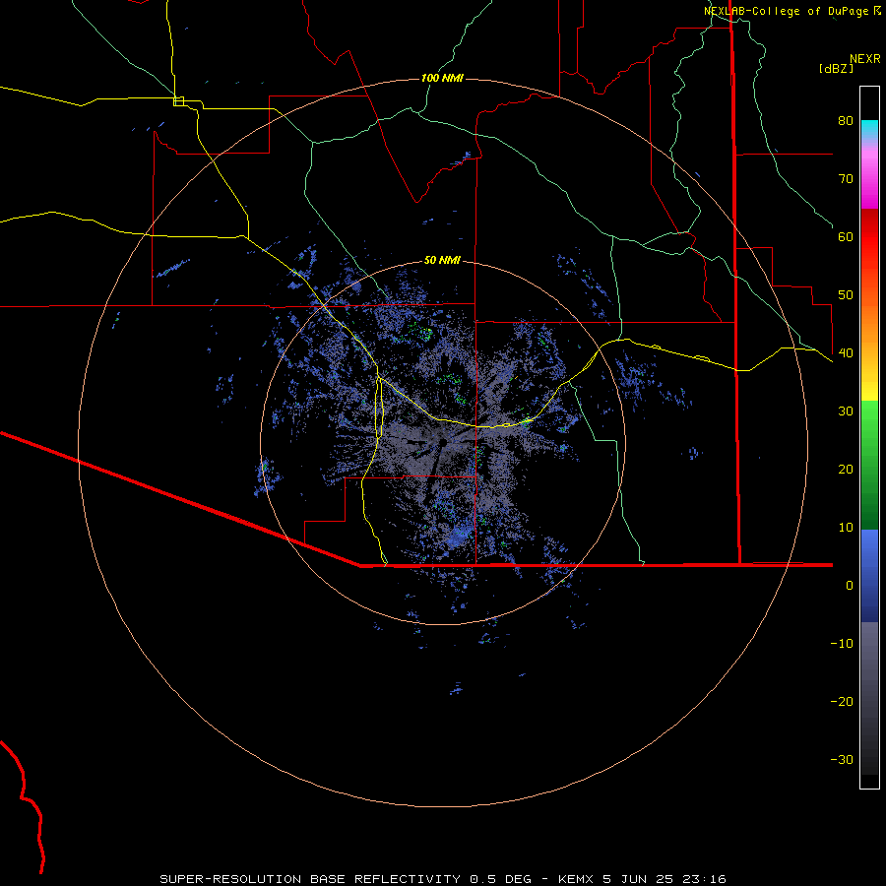Click the KEMX radar site center
Image resolution: width=886 pixels, height=886 pixels.
point(443,442)
